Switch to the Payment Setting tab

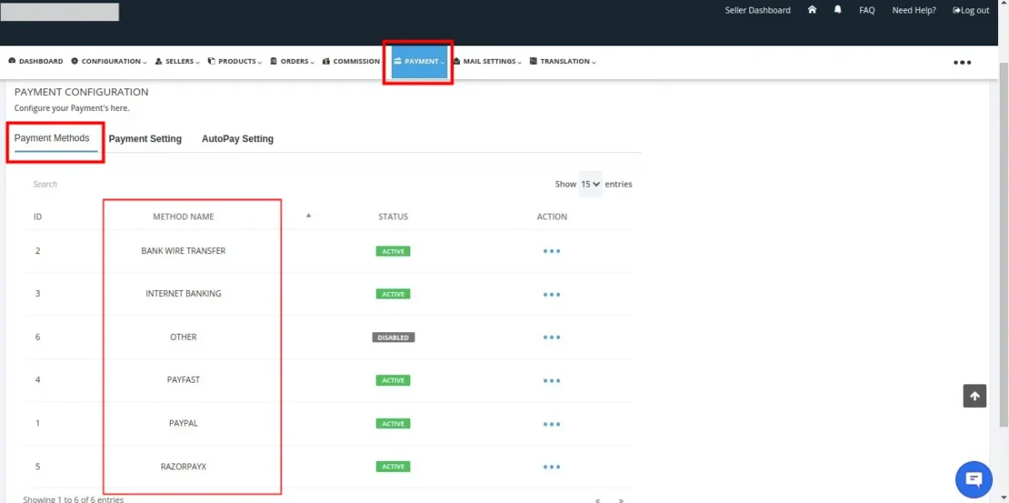point(145,138)
